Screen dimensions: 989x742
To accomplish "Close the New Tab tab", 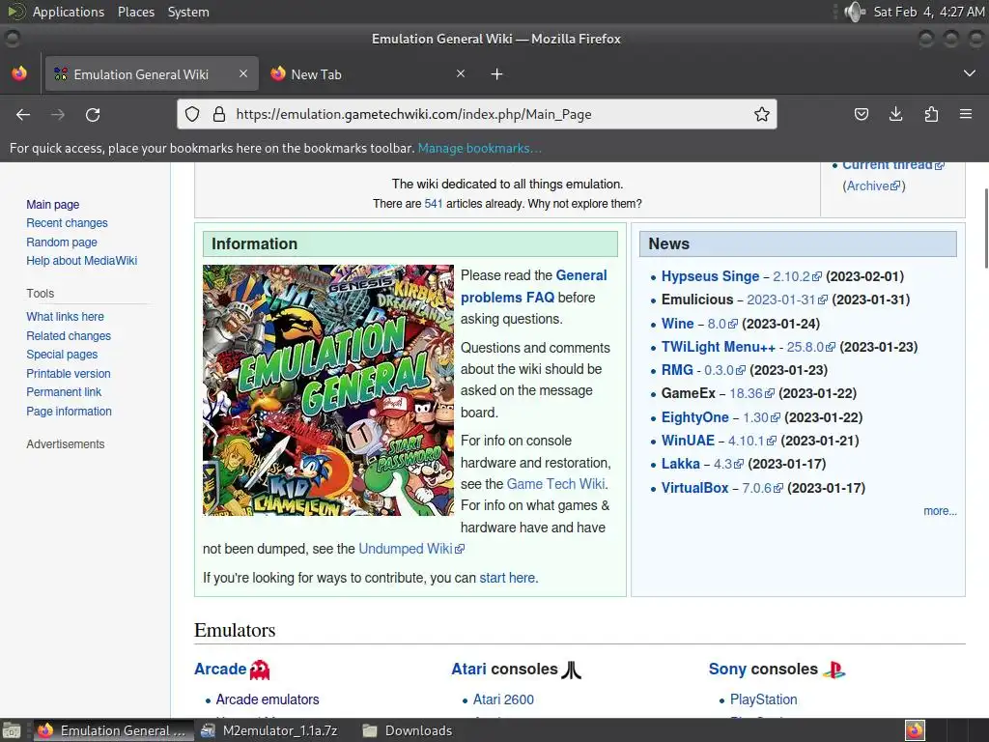I will (x=461, y=73).
